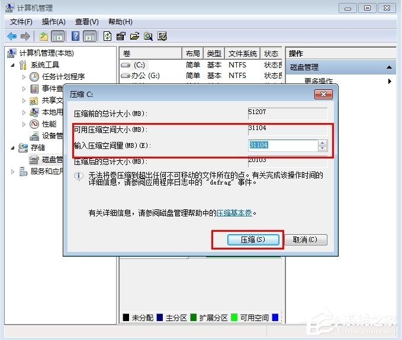Click the 磁盘管理 tree icon
The width and height of the screenshot is (402, 340).
[x=34, y=160]
